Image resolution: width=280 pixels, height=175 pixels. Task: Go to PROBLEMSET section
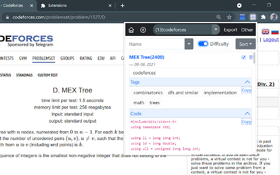point(44,58)
